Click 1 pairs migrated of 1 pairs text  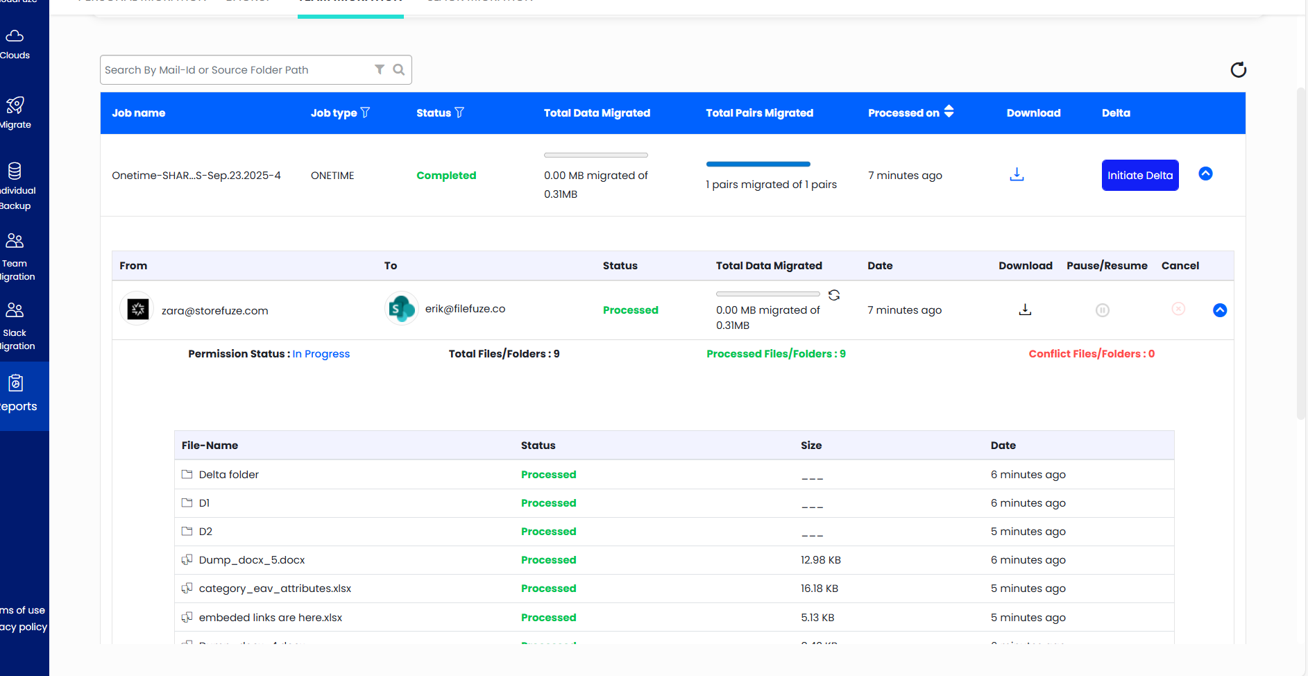pos(772,184)
